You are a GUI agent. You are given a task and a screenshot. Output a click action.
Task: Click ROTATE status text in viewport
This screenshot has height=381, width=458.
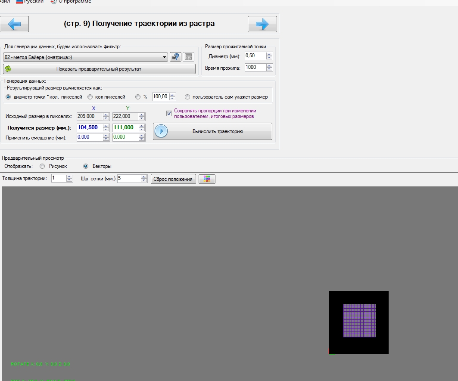point(41,364)
